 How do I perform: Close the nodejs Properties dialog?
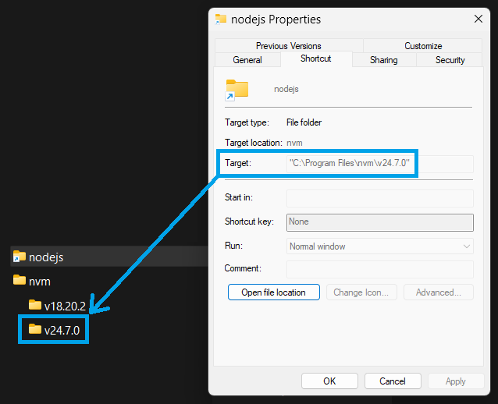(x=478, y=19)
